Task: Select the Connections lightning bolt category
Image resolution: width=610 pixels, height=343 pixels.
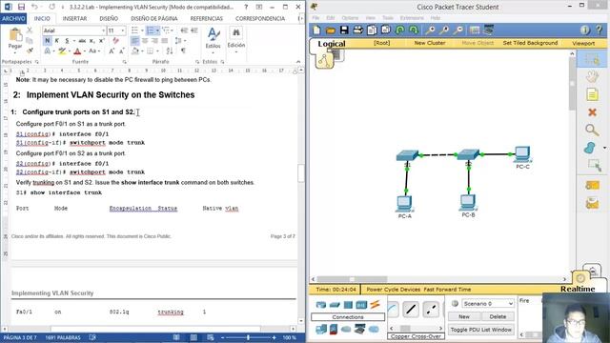Action: pyautogui.click(x=375, y=305)
